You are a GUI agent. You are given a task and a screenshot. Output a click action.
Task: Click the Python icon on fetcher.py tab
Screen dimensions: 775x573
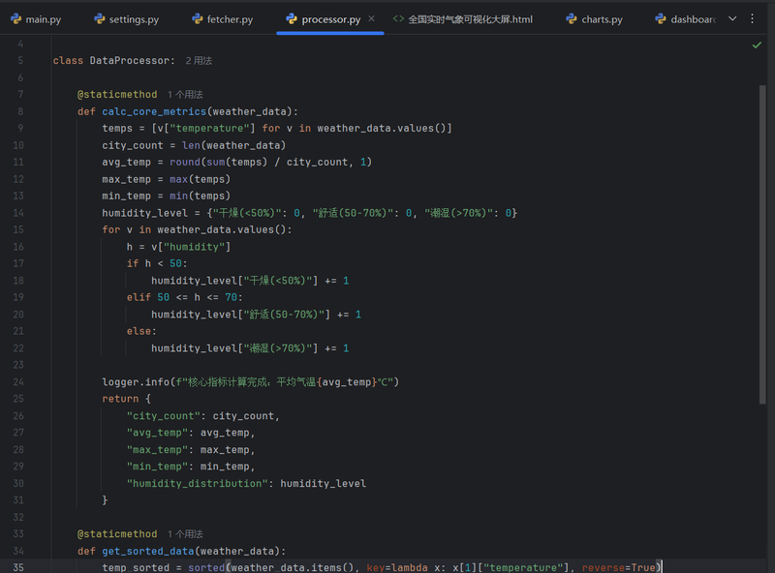(x=198, y=18)
